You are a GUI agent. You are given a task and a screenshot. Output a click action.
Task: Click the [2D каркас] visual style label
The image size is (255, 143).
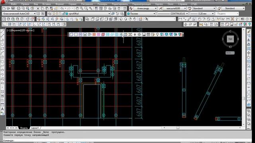point(28,30)
